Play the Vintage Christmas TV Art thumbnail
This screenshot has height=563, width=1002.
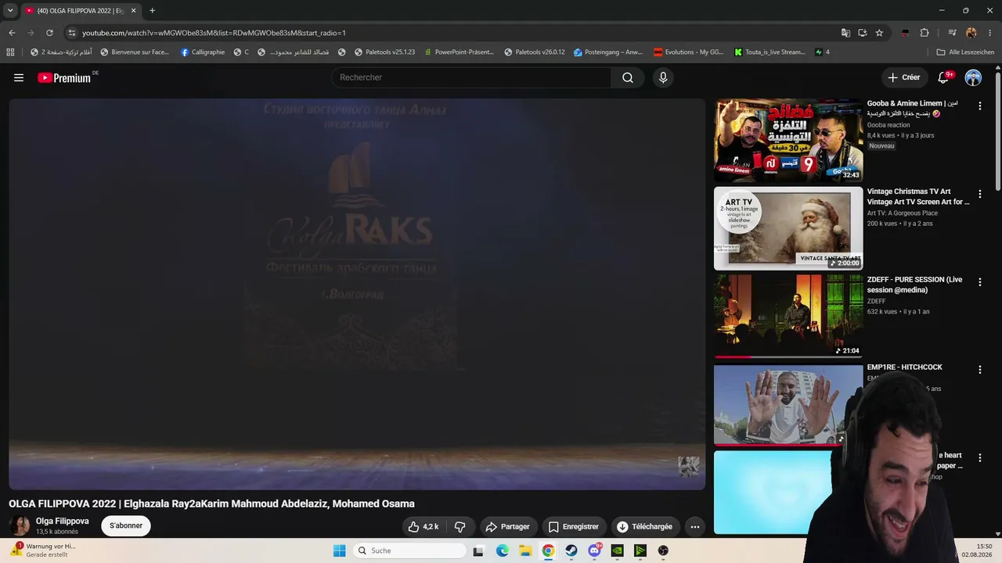(x=788, y=228)
